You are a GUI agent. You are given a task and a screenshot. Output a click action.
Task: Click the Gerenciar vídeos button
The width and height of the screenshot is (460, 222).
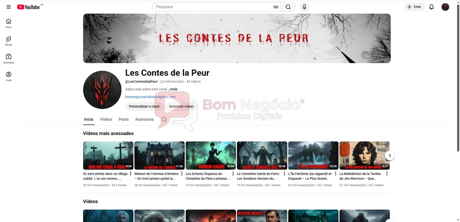[181, 106]
